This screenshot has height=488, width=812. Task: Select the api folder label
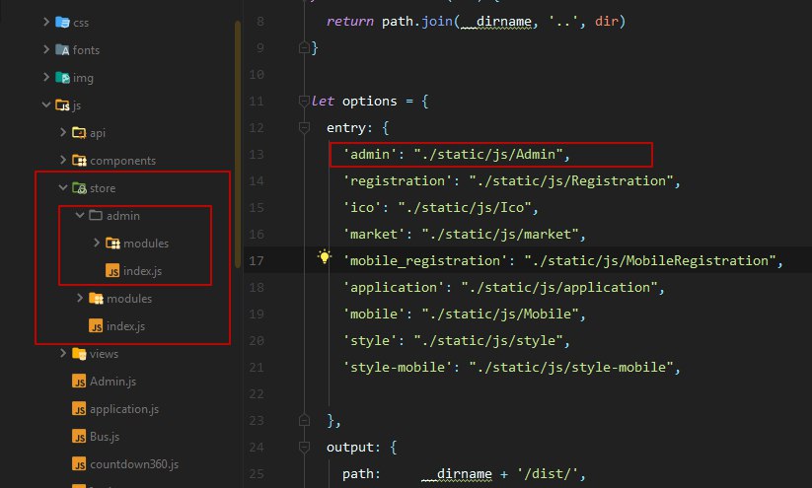[x=98, y=133]
